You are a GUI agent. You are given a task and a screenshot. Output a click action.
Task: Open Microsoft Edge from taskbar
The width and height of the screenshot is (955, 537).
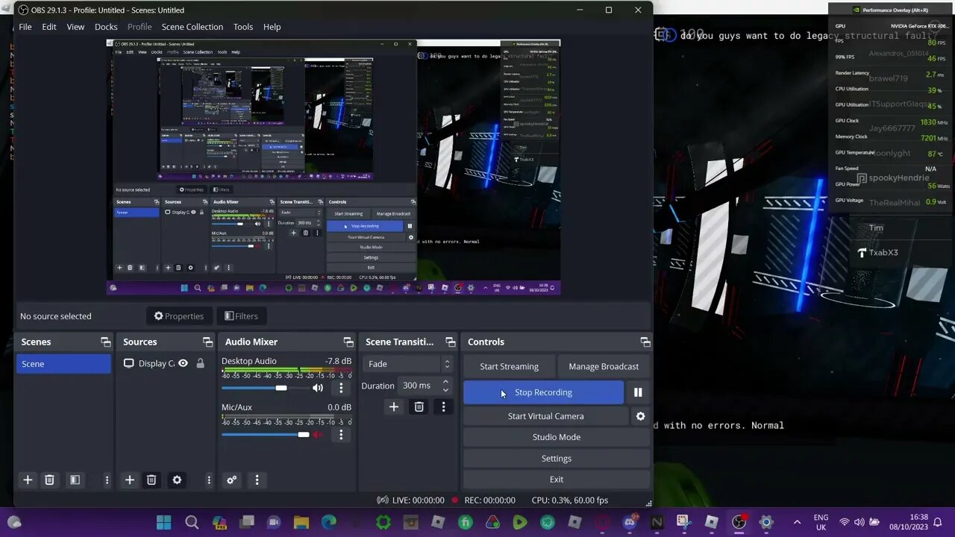tap(328, 522)
